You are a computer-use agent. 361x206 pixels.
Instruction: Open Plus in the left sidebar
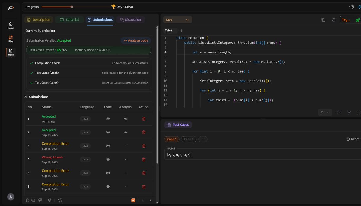point(11,39)
